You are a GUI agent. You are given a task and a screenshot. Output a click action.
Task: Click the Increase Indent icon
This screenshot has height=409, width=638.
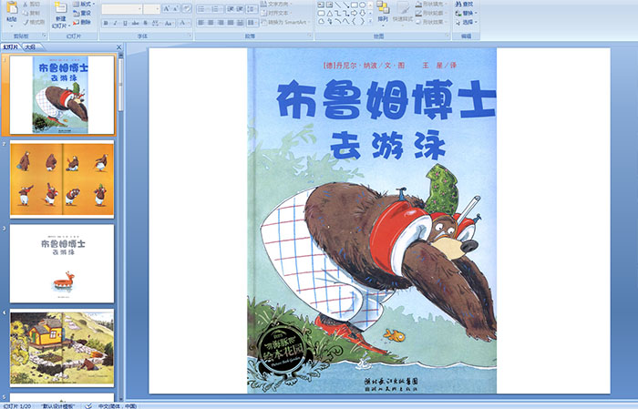[x=239, y=8]
